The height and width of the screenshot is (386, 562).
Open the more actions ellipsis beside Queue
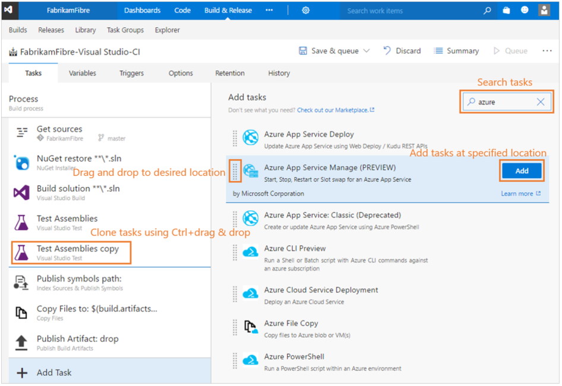tap(547, 51)
